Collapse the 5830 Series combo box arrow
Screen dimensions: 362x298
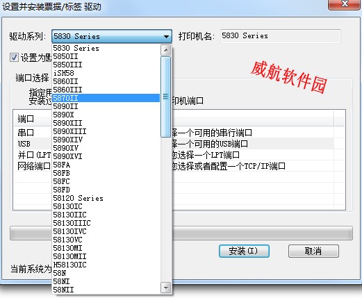point(166,36)
